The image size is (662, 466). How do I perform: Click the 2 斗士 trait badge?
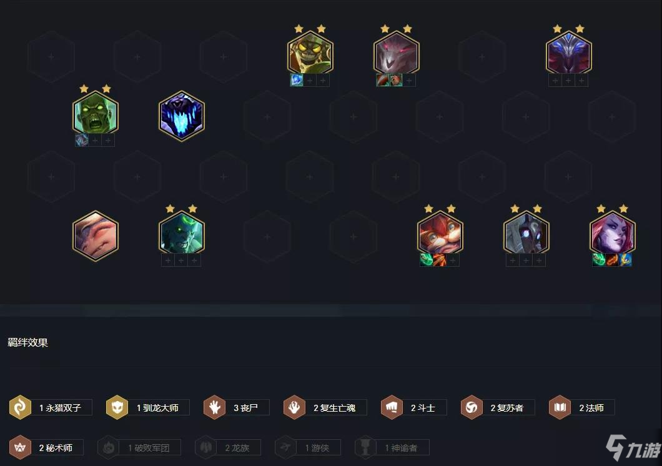[413, 407]
